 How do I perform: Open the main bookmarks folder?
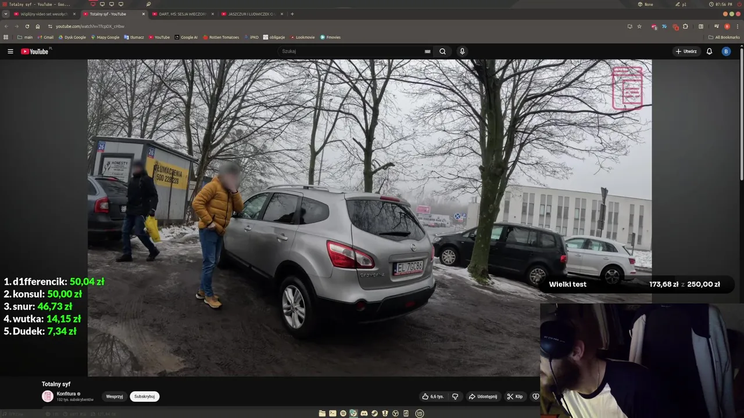pos(25,37)
